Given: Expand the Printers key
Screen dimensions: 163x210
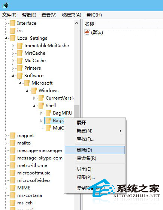Looking at the screenshot, I should [13, 69].
